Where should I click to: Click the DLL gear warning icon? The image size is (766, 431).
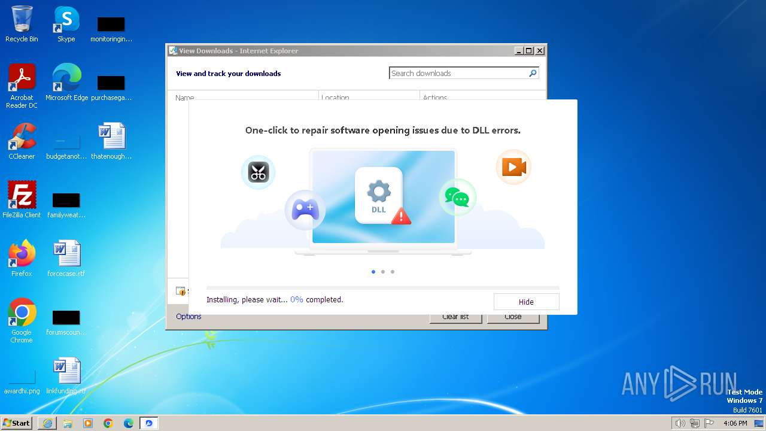[382, 196]
